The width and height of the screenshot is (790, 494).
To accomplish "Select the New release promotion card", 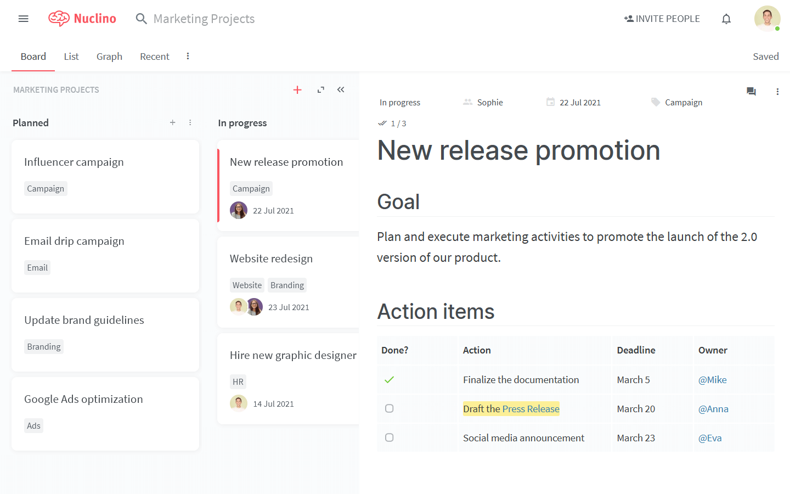I will pyautogui.click(x=288, y=186).
